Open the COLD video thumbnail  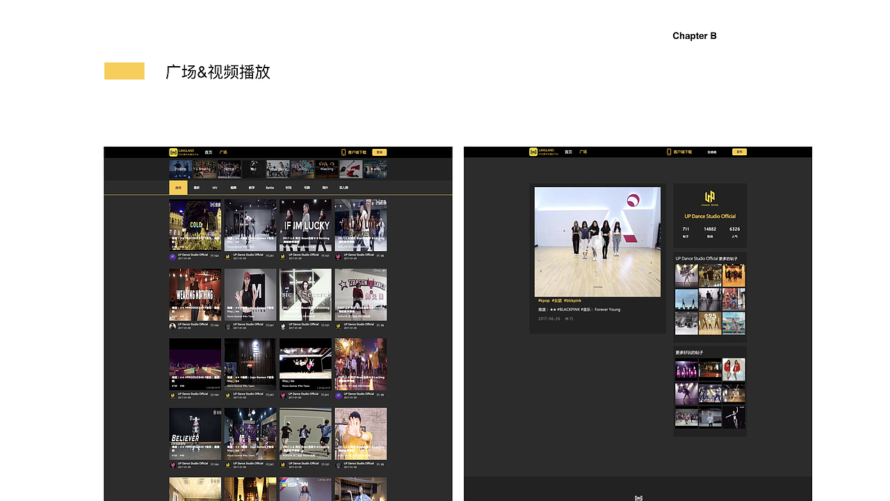pos(195,225)
